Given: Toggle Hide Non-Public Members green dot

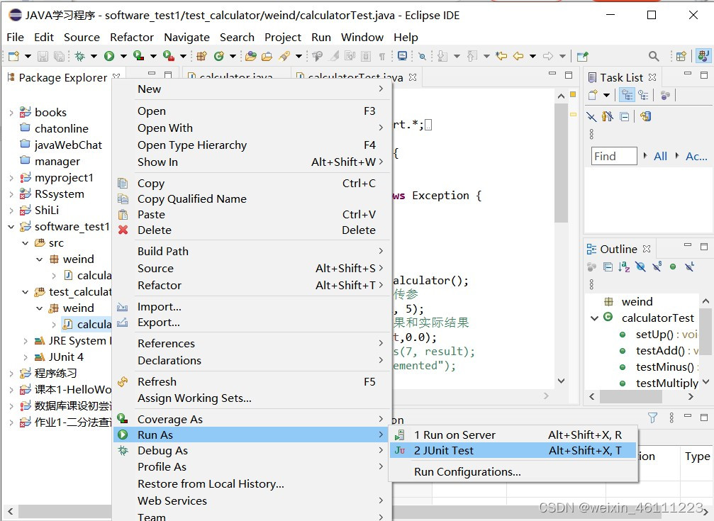Looking at the screenshot, I should coord(673,267).
